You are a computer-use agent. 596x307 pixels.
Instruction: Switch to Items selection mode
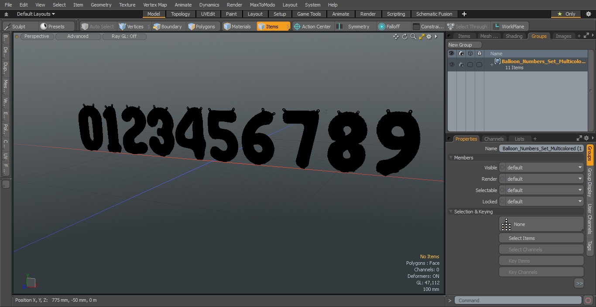[273, 27]
